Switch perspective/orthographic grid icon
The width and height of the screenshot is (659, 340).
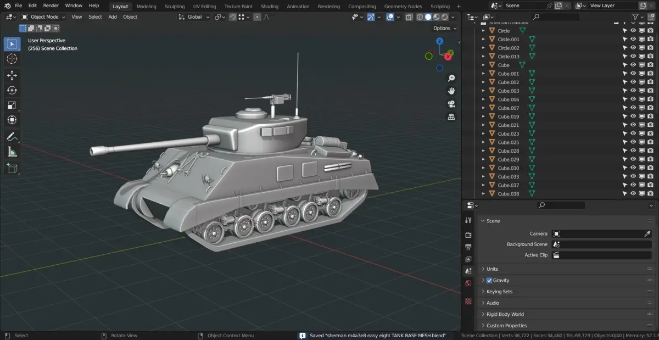pos(451,117)
